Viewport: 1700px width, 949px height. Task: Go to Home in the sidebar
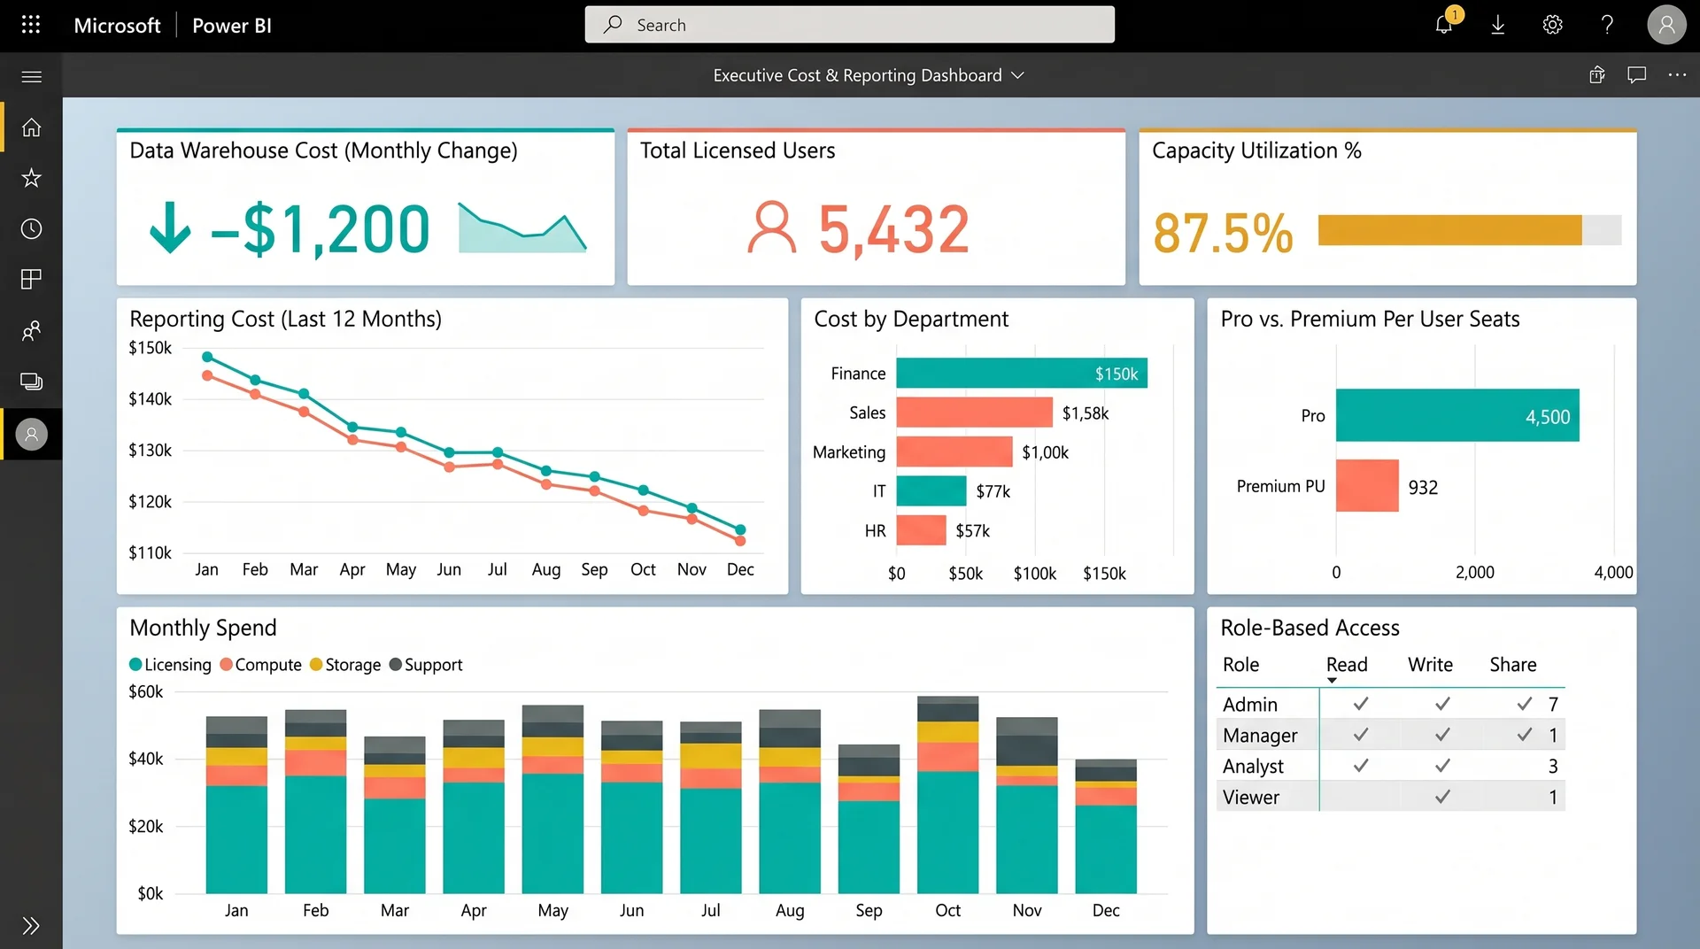pos(31,127)
